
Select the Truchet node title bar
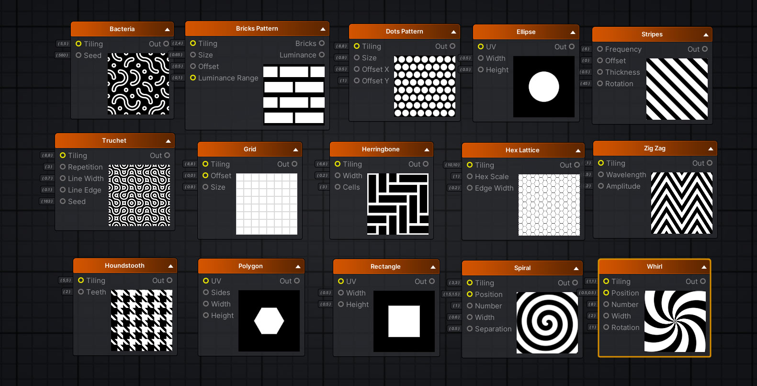115,141
